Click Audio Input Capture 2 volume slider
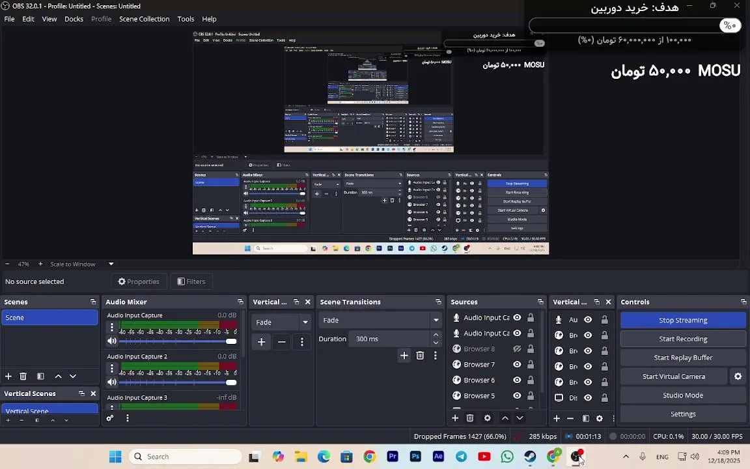The height and width of the screenshot is (469, 750). (178, 382)
